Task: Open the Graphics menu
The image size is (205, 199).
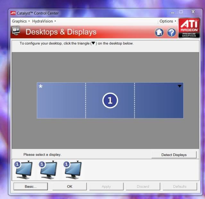Action: click(21, 21)
